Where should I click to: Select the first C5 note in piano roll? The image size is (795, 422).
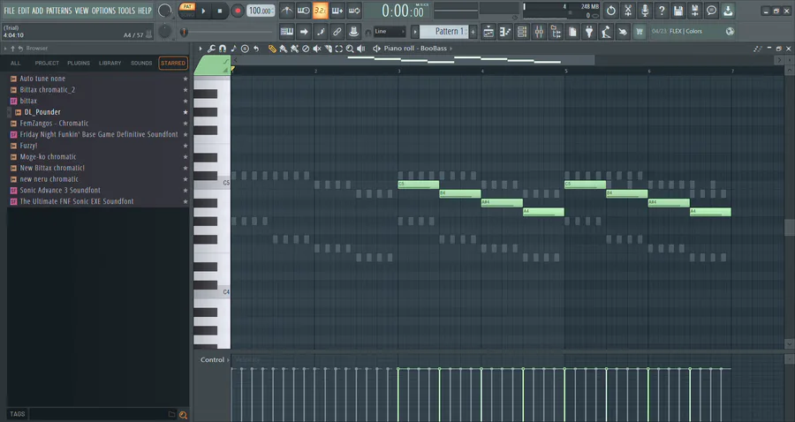(419, 185)
